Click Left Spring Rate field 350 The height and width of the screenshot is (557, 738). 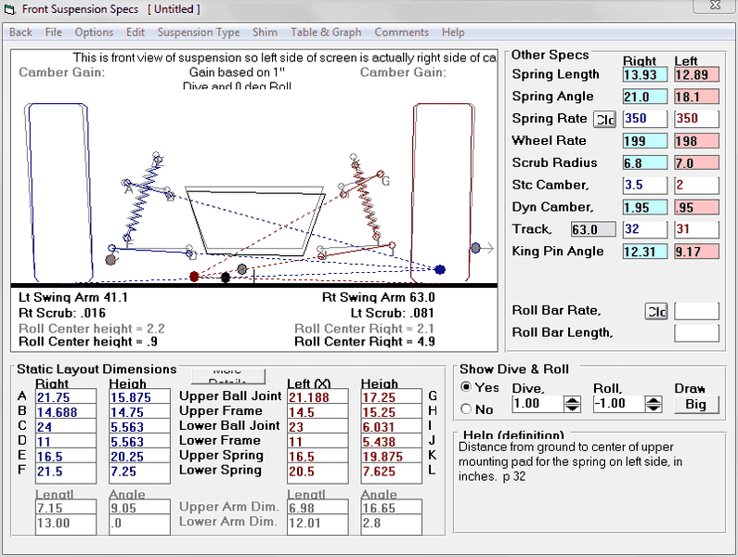pyautogui.click(x=696, y=119)
